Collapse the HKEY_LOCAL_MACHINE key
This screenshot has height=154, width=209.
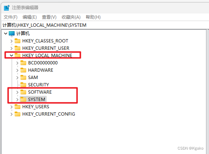coord(11,55)
